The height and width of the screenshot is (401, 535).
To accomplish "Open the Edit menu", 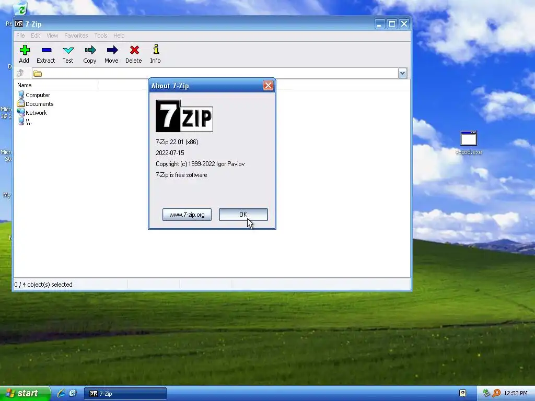I will 36,36.
